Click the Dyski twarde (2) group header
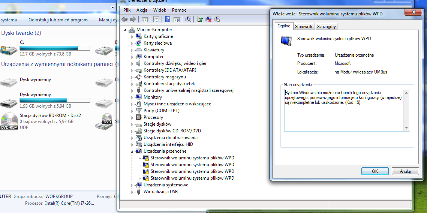Image resolution: width=427 pixels, height=213 pixels. pyautogui.click(x=21, y=33)
